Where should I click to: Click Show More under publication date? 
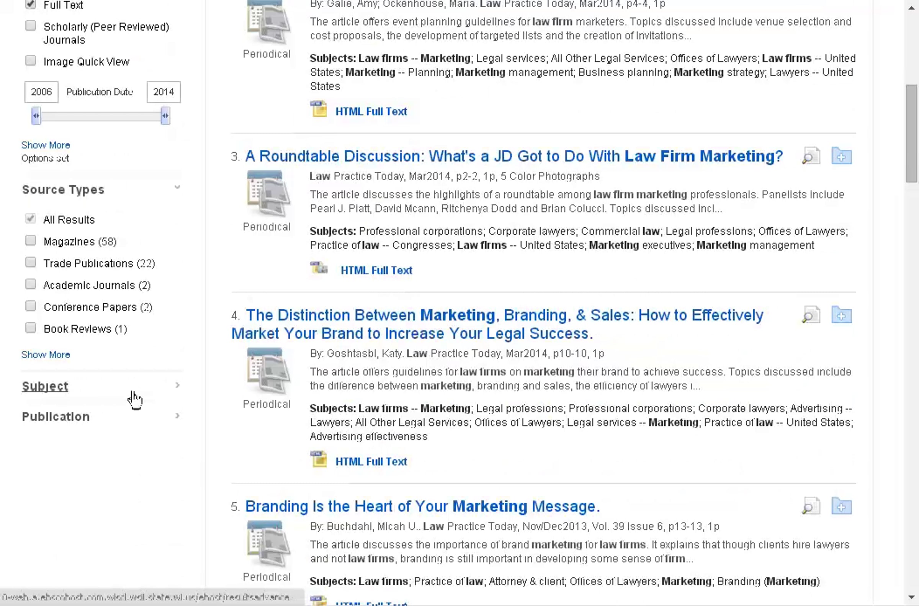pyautogui.click(x=46, y=145)
